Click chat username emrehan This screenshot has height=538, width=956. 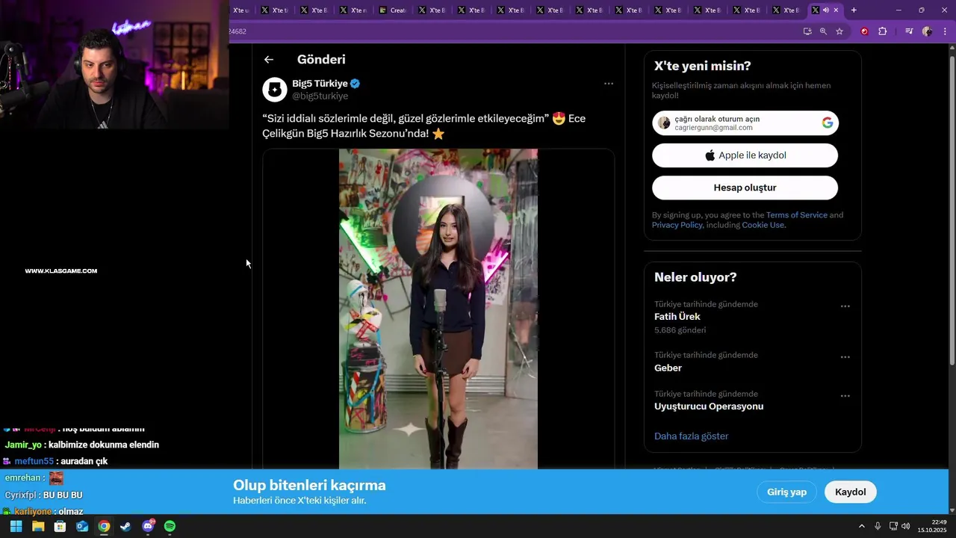[24, 478]
